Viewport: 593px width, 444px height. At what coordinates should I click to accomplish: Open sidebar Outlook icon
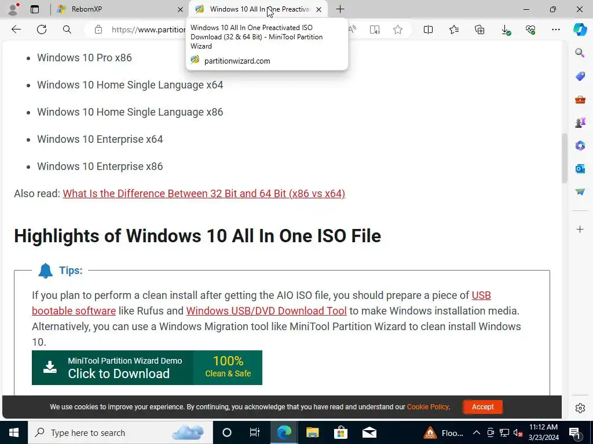point(580,168)
